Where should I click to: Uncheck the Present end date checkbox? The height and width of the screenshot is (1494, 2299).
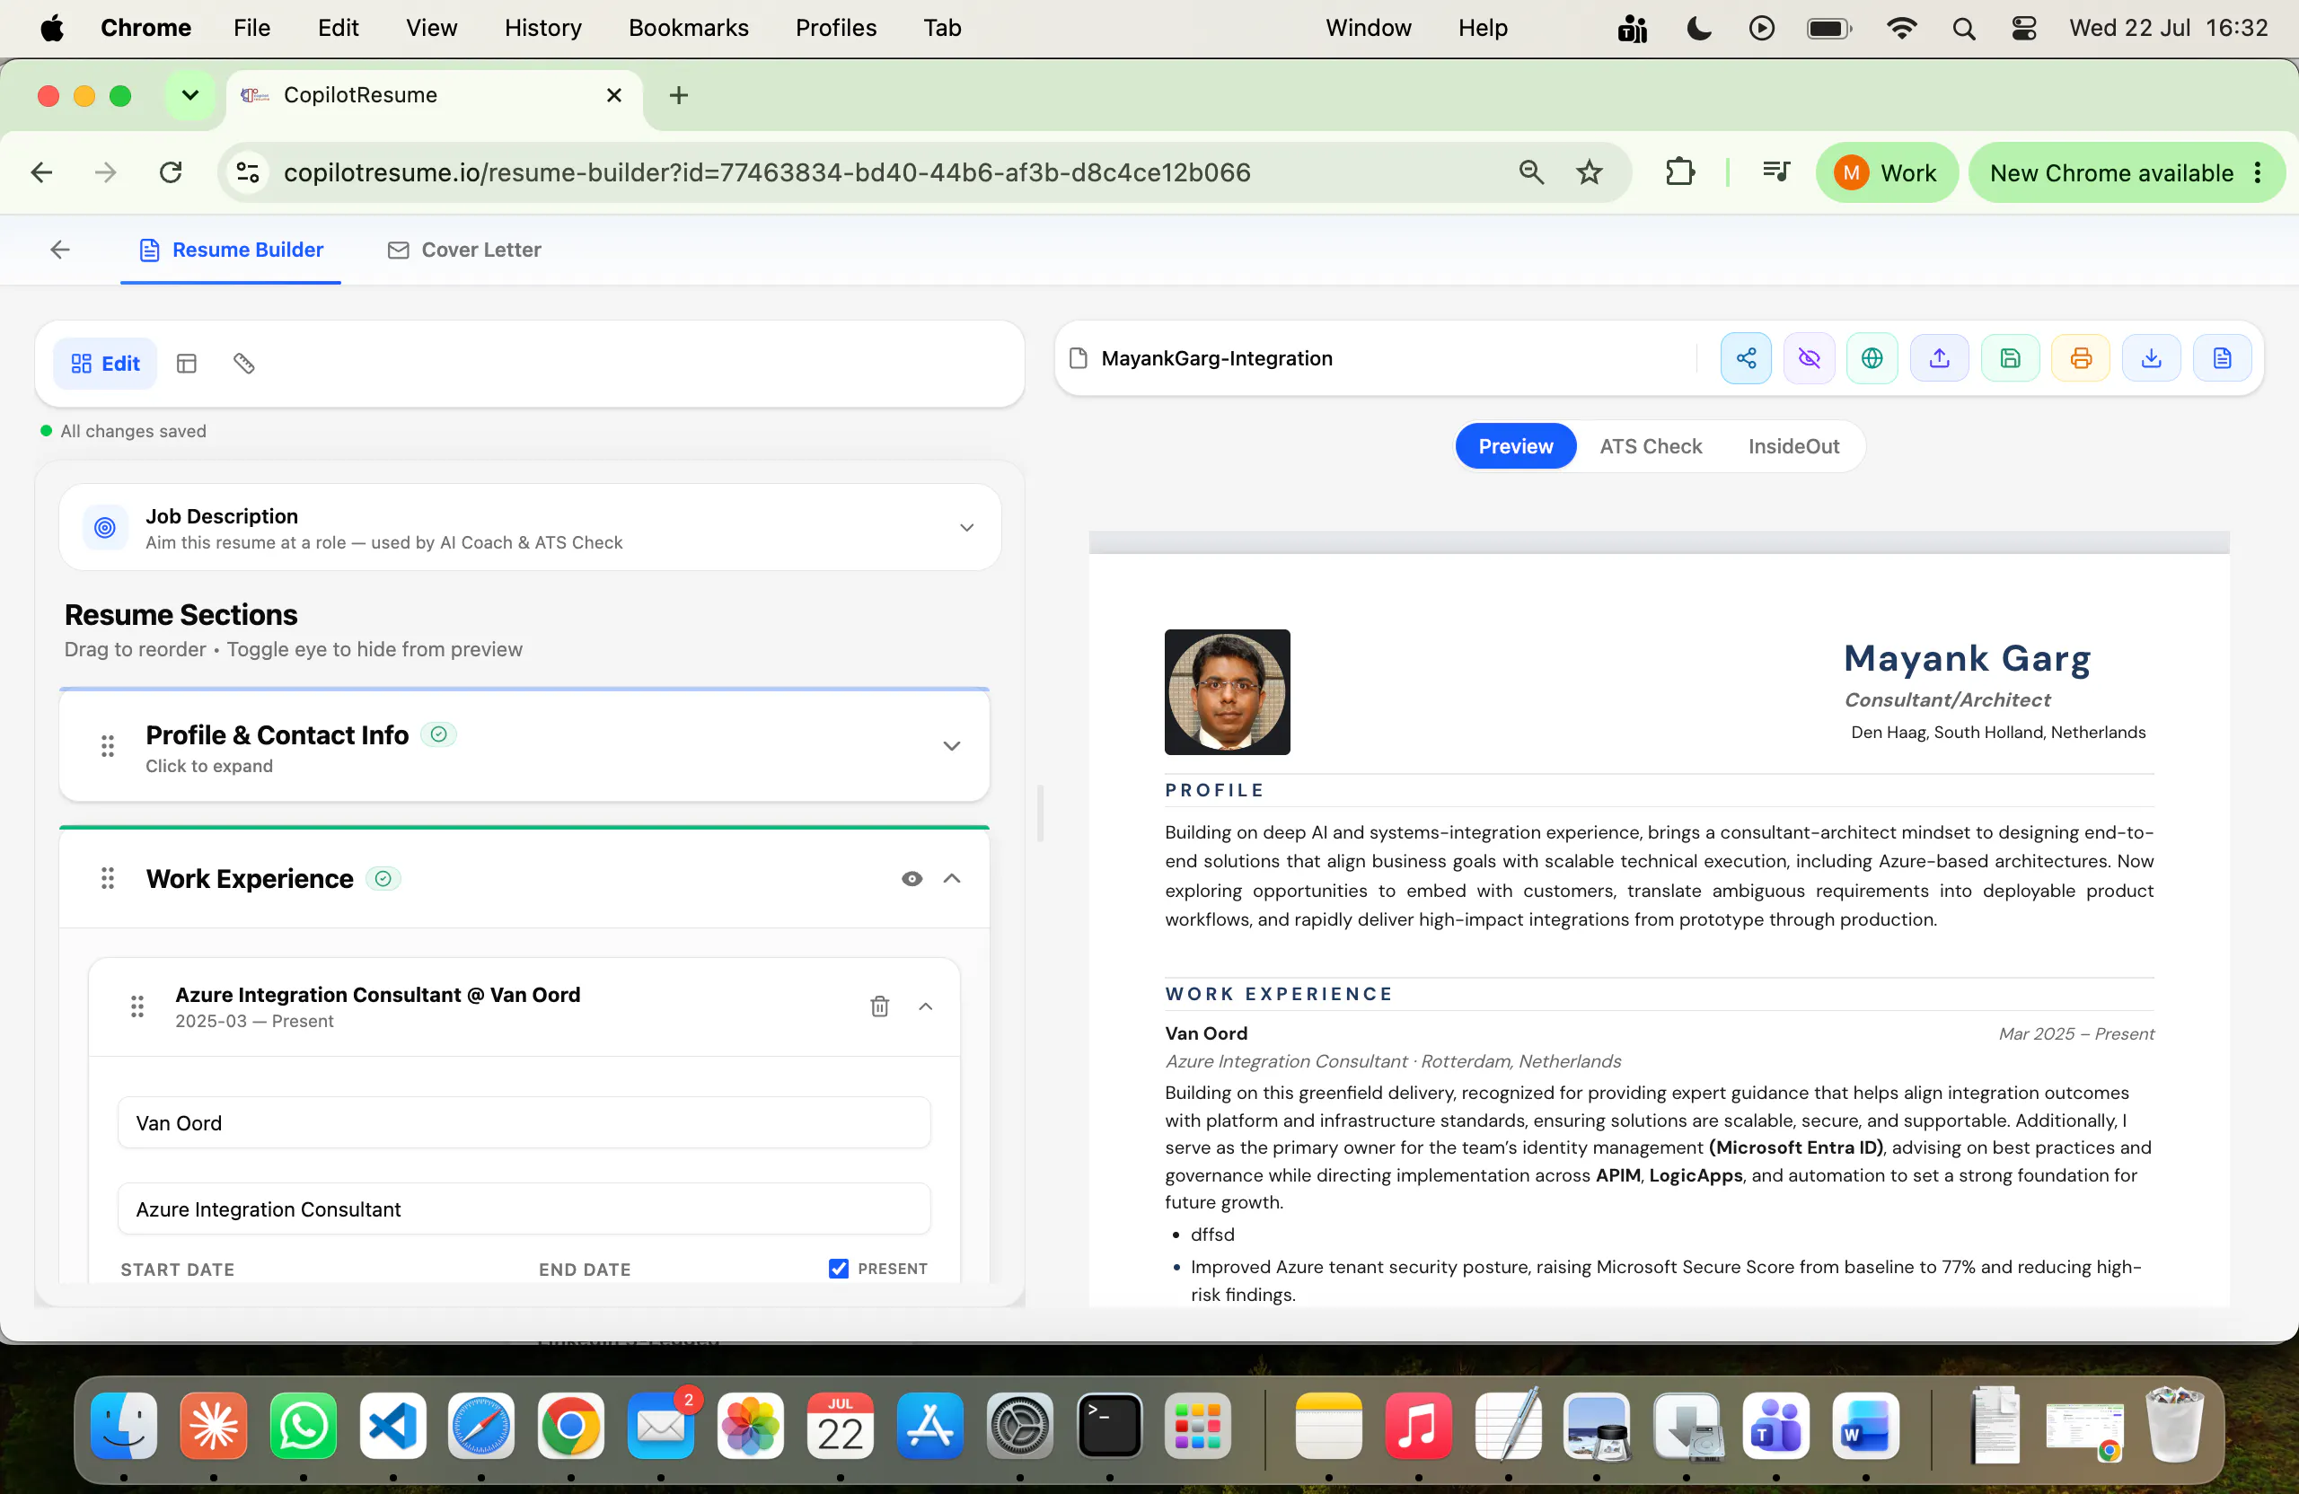[x=839, y=1269]
